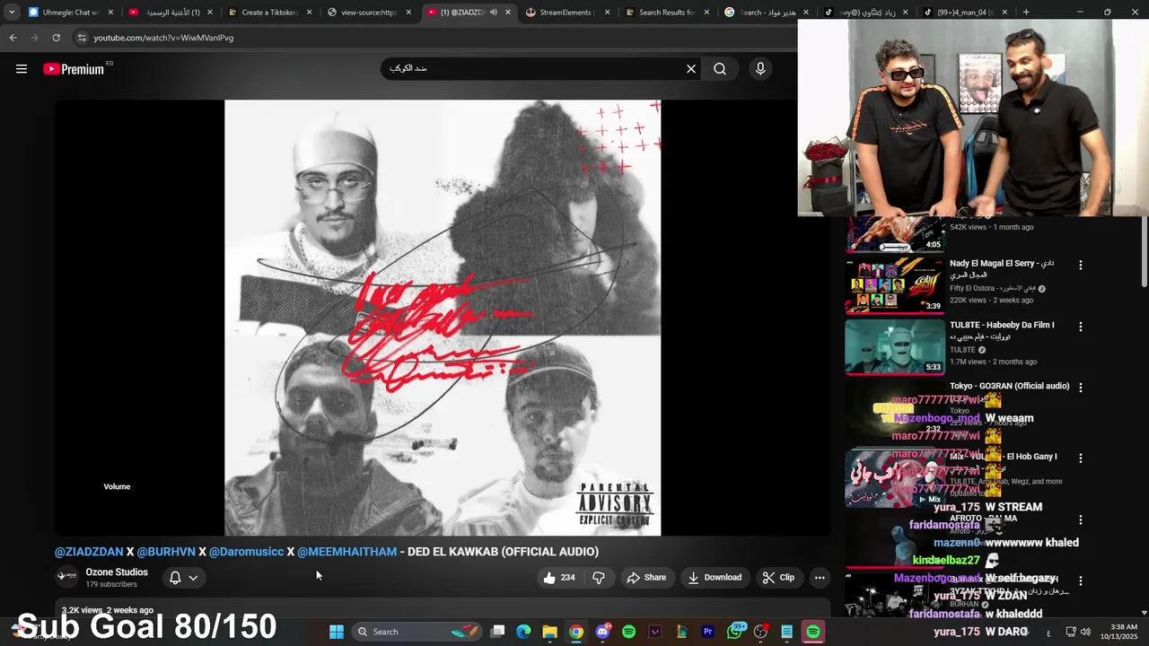Run search with the magnifier button

tap(720, 69)
